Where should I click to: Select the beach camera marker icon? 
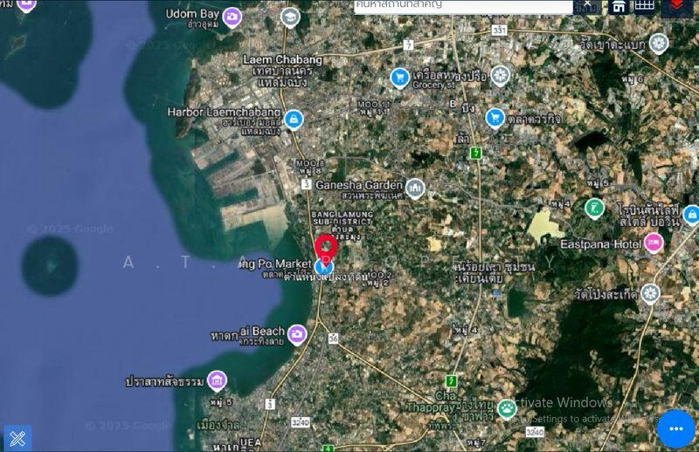(297, 334)
